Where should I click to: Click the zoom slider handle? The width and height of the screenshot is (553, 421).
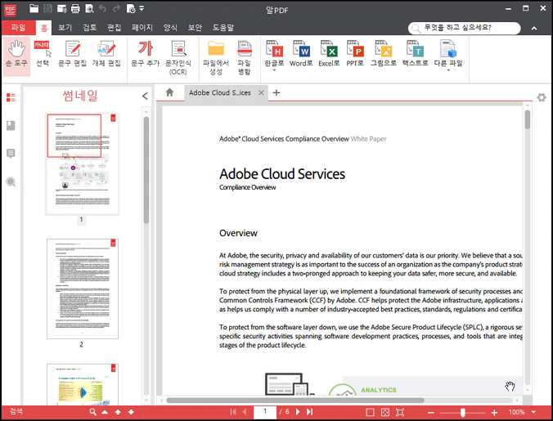pos(463,412)
